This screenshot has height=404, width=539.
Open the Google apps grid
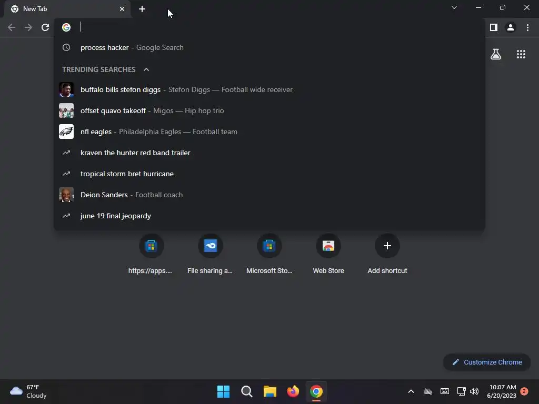point(521,54)
